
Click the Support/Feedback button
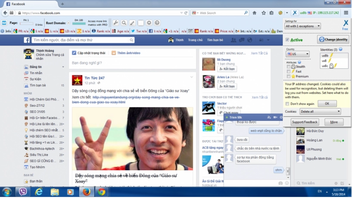tap(305, 122)
